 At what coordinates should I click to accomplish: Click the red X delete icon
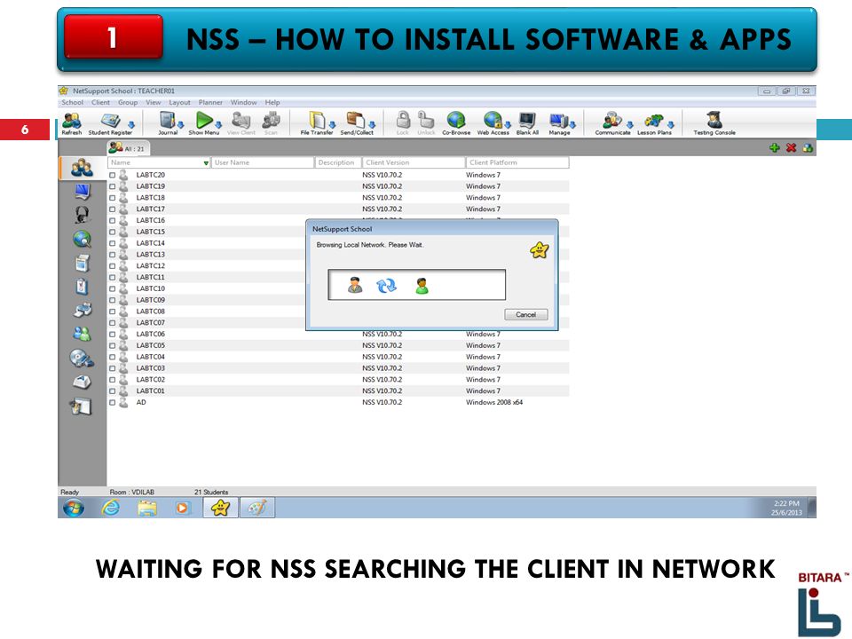pyautogui.click(x=791, y=147)
